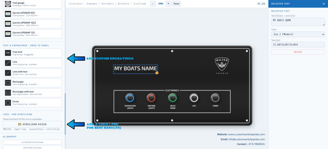Click the ANCHOR LIGHTS label
The image size is (328, 149).
point(151,107)
